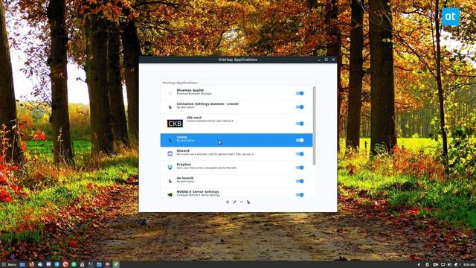Toggle the Conky startup switch
The height and width of the screenshot is (268, 476).
point(300,140)
